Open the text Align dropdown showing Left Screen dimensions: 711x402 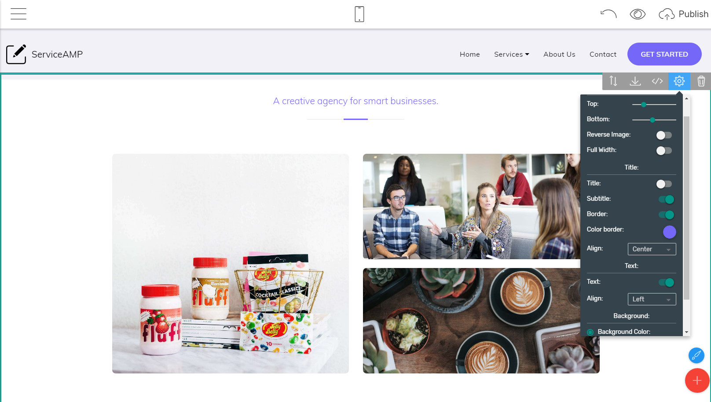coord(652,299)
